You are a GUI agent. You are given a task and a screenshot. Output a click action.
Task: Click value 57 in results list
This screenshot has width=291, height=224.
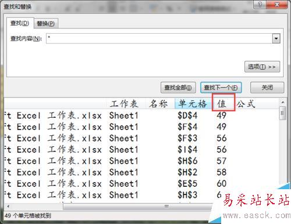pyautogui.click(x=222, y=161)
